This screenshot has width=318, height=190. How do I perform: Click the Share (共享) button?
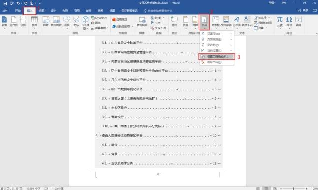point(303,11)
